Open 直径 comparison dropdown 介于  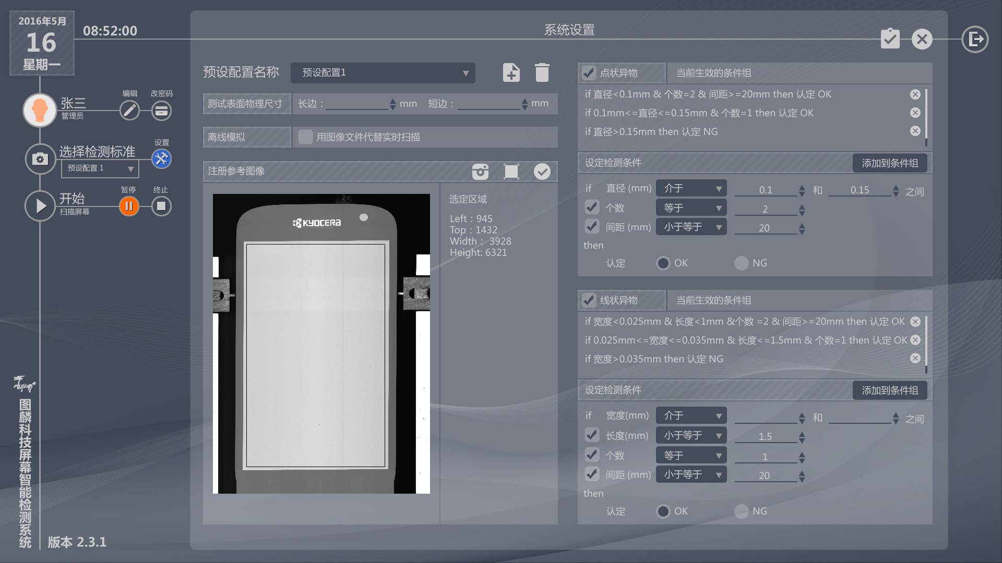tap(691, 188)
